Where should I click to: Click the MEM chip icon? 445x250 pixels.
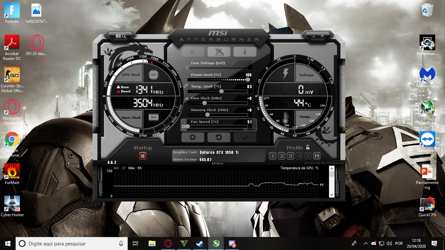[x=153, y=117]
